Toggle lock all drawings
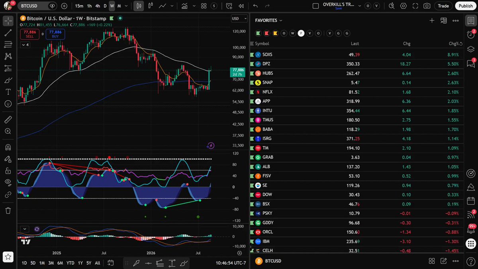This screenshot has height=269, width=478. (x=8, y=171)
